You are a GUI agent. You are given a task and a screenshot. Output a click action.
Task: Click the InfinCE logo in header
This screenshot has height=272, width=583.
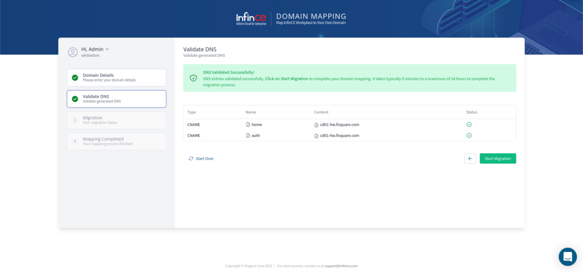pyautogui.click(x=251, y=19)
